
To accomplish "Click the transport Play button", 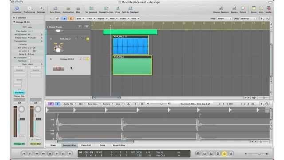I will (x=56, y=154).
